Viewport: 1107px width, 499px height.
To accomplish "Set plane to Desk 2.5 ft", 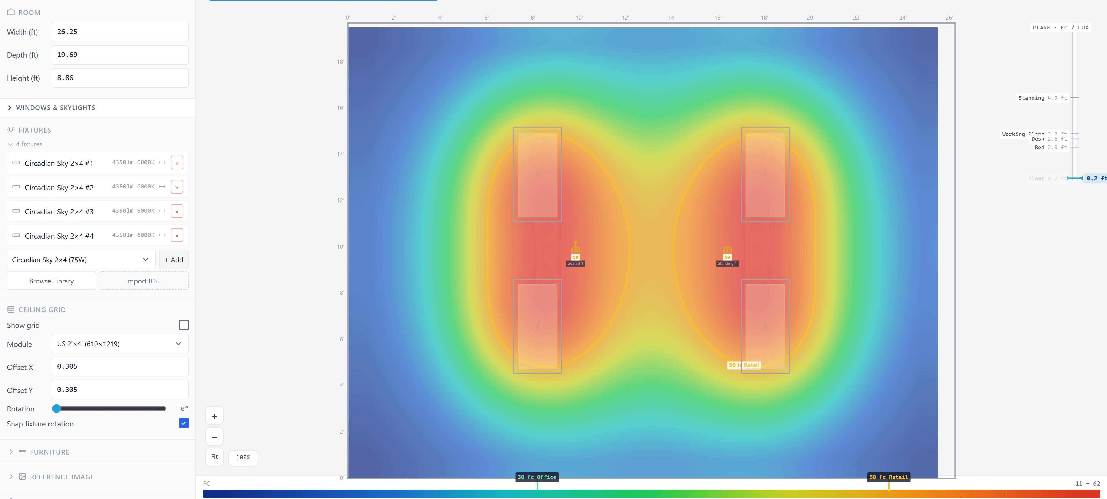I will 1049,139.
